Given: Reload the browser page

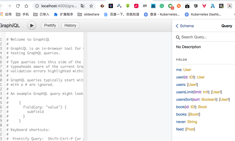Looking at the screenshot, I should tap(18, 6).
